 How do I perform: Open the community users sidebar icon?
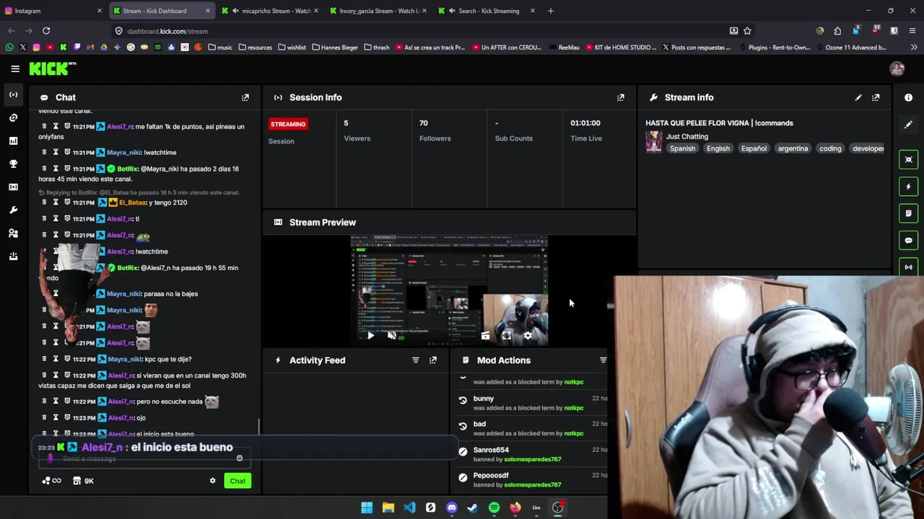pyautogui.click(x=13, y=233)
